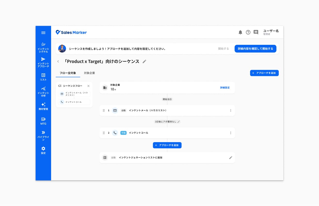
Task: Close the シーケンスフロー panel
Action: coord(89,86)
